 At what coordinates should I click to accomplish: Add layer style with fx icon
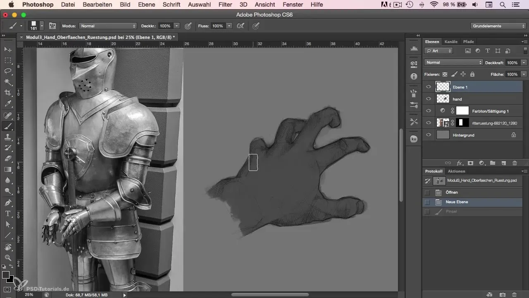click(x=459, y=163)
